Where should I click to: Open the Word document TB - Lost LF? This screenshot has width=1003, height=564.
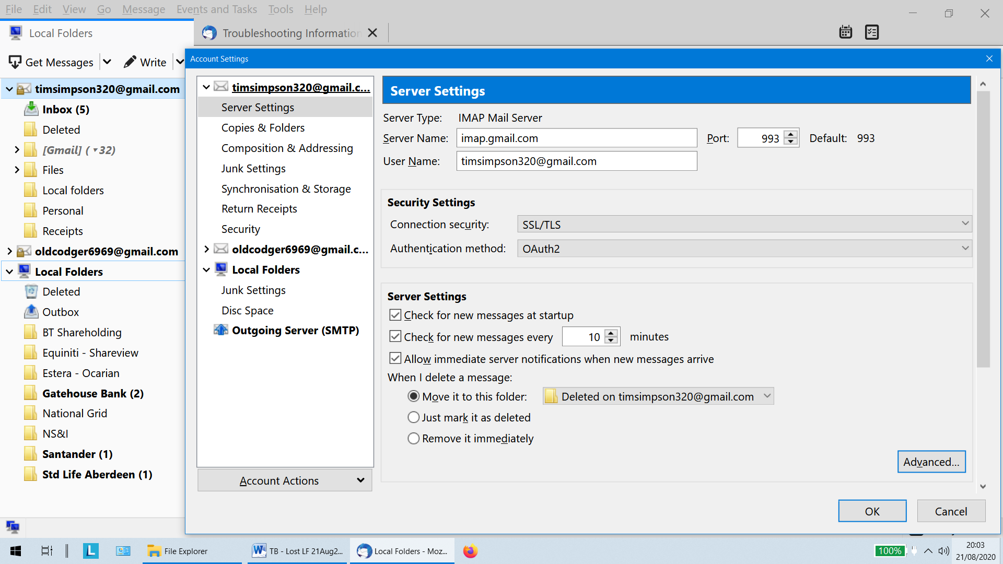(298, 551)
